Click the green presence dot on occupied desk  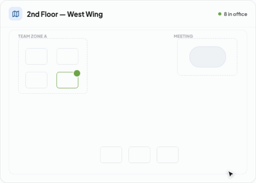tap(77, 73)
